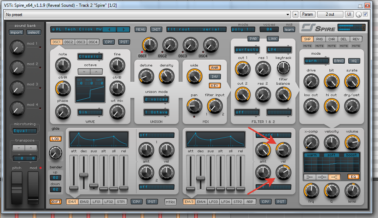Click the octave up arrow
Viewport: 378px width, 218px height.
point(96,71)
